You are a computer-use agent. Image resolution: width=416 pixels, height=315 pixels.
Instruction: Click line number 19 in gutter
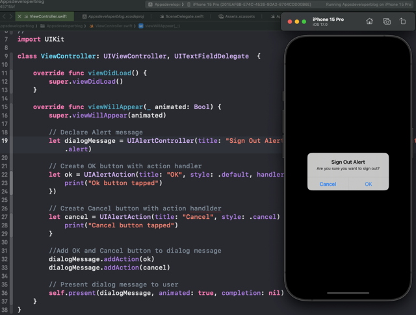click(x=5, y=141)
